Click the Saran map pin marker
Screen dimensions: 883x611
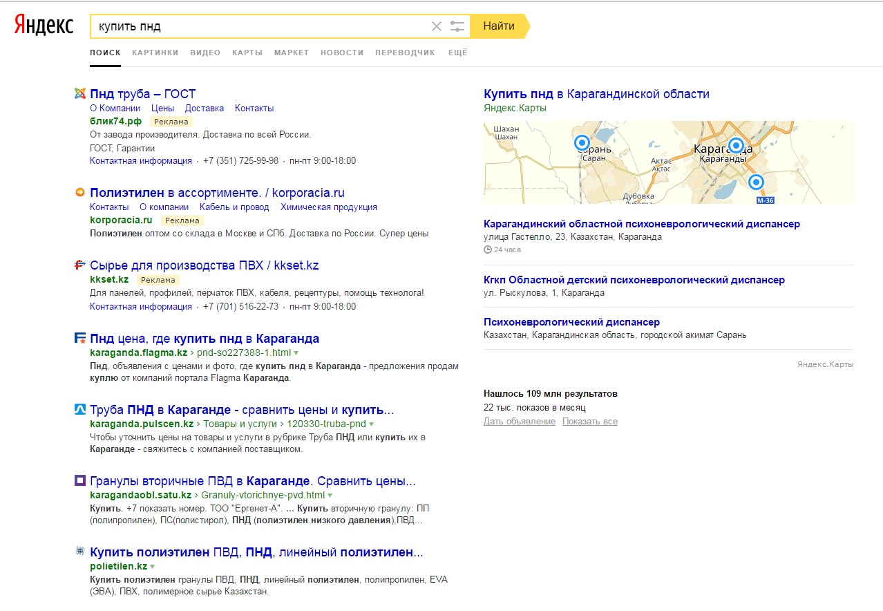[582, 143]
